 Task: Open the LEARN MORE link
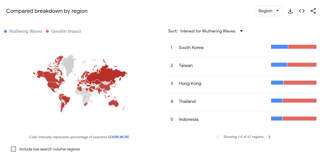(118, 137)
